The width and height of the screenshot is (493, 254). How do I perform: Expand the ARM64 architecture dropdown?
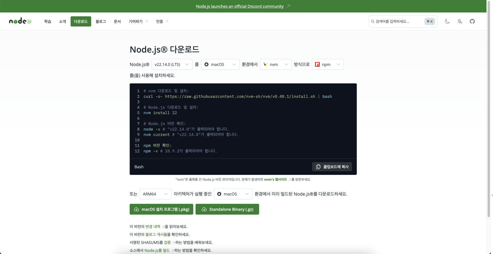(156, 194)
